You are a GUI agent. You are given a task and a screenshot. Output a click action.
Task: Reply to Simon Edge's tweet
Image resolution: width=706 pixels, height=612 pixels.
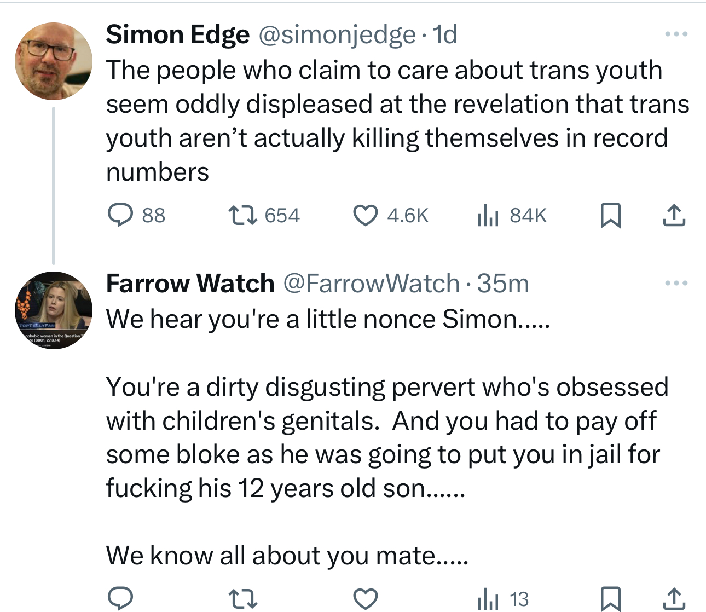click(120, 215)
